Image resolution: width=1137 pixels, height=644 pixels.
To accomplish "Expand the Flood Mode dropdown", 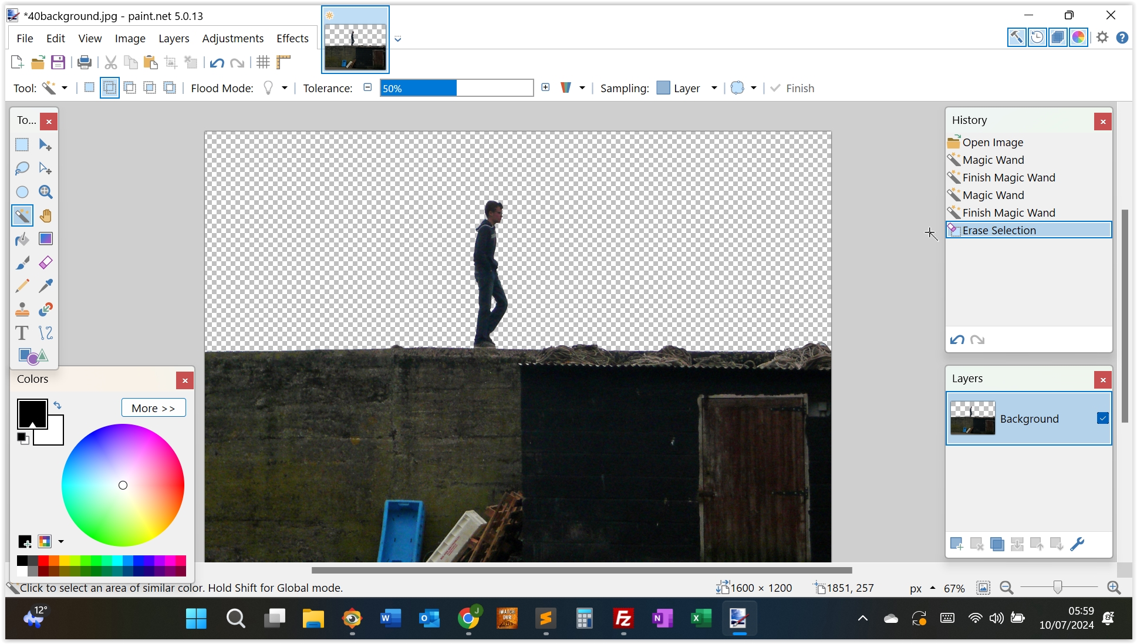I will pyautogui.click(x=285, y=88).
